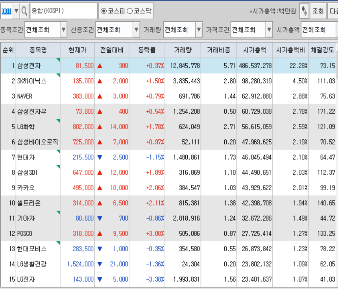Select the 코스닥 radio button
The image size is (338, 289).
click(129, 11)
